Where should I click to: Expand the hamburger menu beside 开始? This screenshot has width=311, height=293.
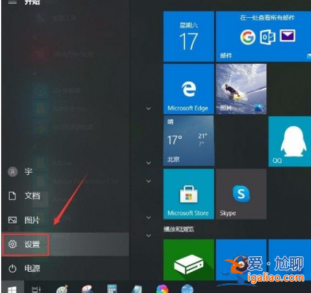(x=12, y=2)
